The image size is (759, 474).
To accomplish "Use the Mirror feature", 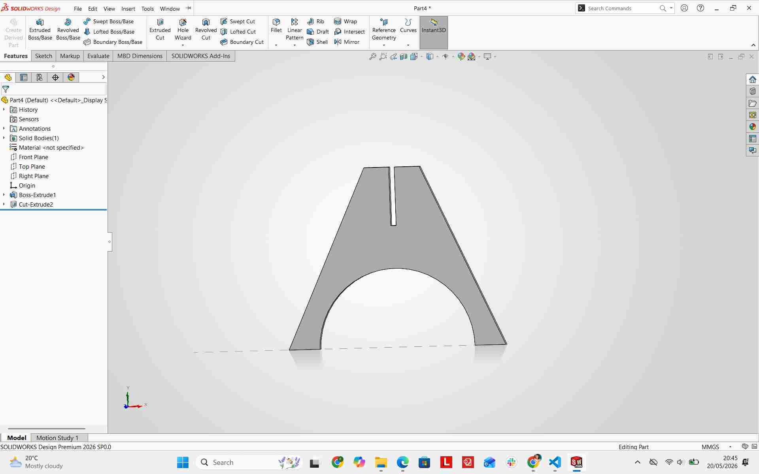I will pos(347,42).
